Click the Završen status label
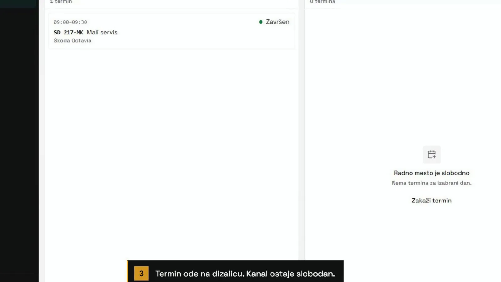The image size is (501, 282). tap(278, 22)
